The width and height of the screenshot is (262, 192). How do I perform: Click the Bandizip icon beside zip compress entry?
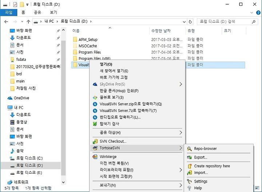(x=95, y=104)
